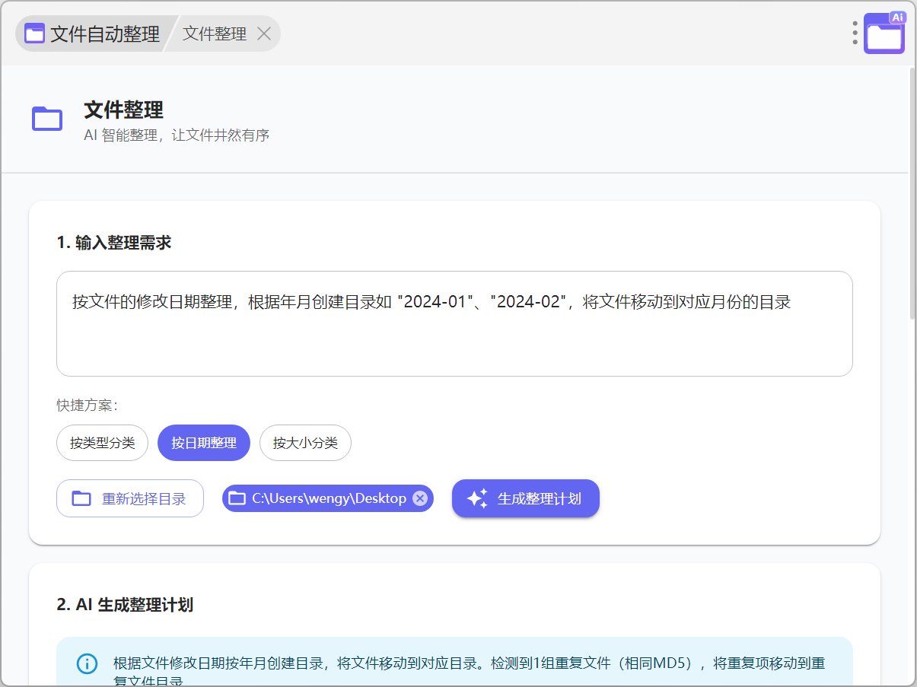
Task: Click the C:\Users\wengy\Desktop path text
Action: coord(330,498)
